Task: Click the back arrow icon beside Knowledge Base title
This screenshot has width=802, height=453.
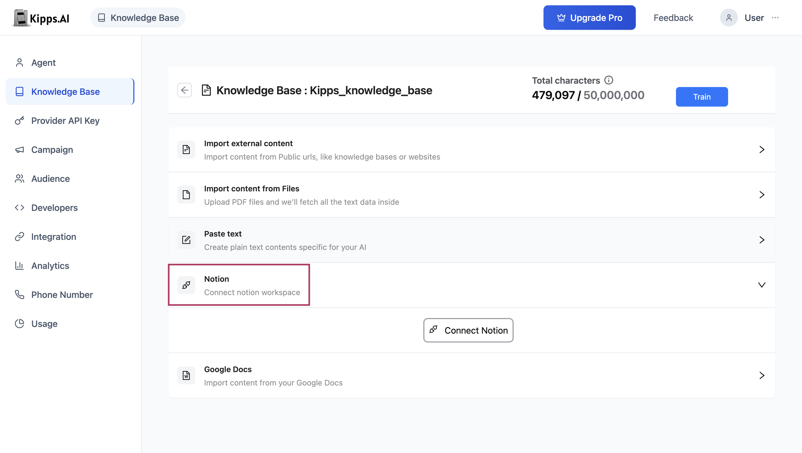Action: (184, 90)
